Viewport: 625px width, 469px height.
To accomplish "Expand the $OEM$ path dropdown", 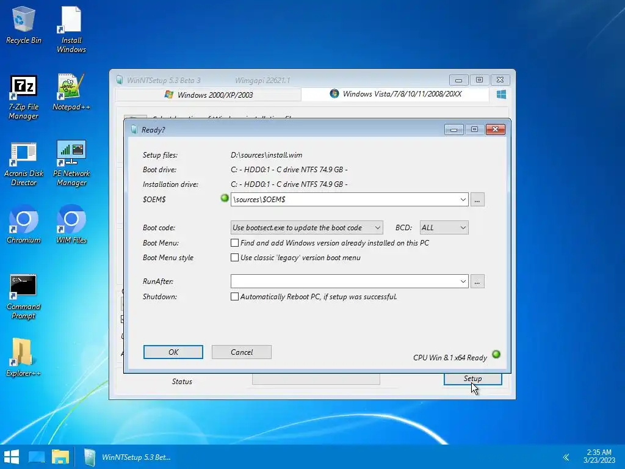I will (x=463, y=200).
